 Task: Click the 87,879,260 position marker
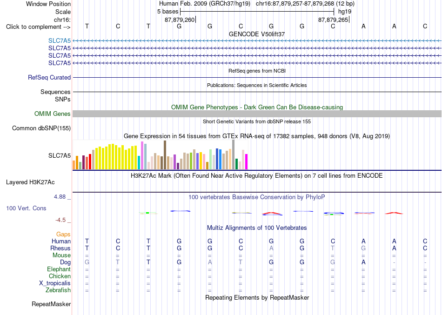[x=180, y=20]
